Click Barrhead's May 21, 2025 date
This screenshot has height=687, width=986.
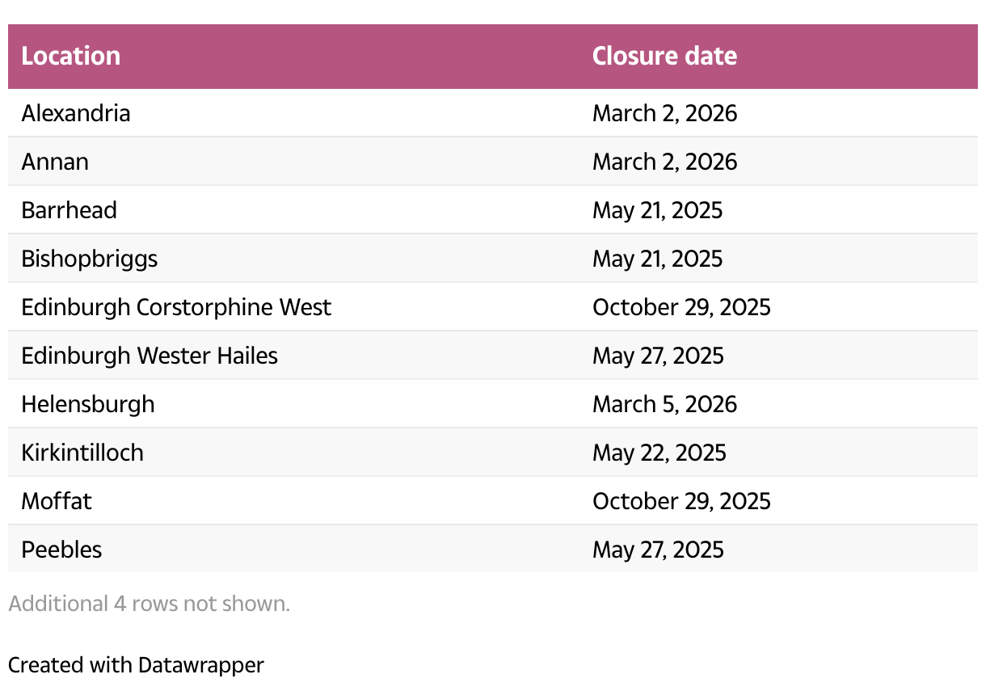[x=658, y=209]
